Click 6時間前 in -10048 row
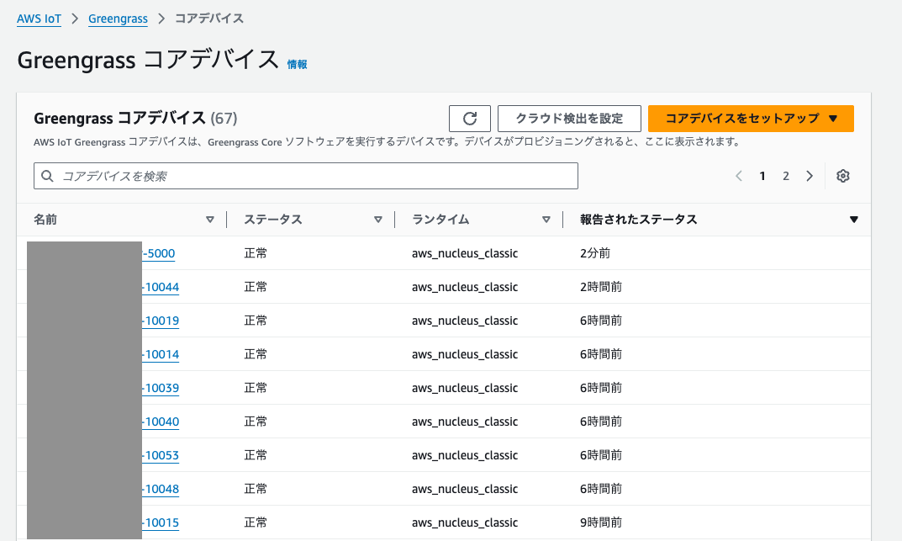This screenshot has height=541, width=902. tap(600, 489)
